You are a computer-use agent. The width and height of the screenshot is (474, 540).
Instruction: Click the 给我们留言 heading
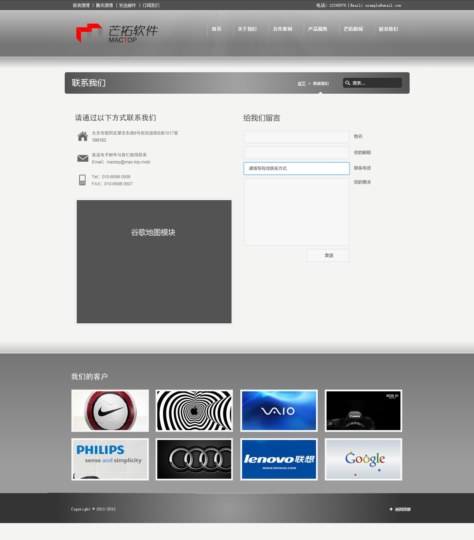262,118
